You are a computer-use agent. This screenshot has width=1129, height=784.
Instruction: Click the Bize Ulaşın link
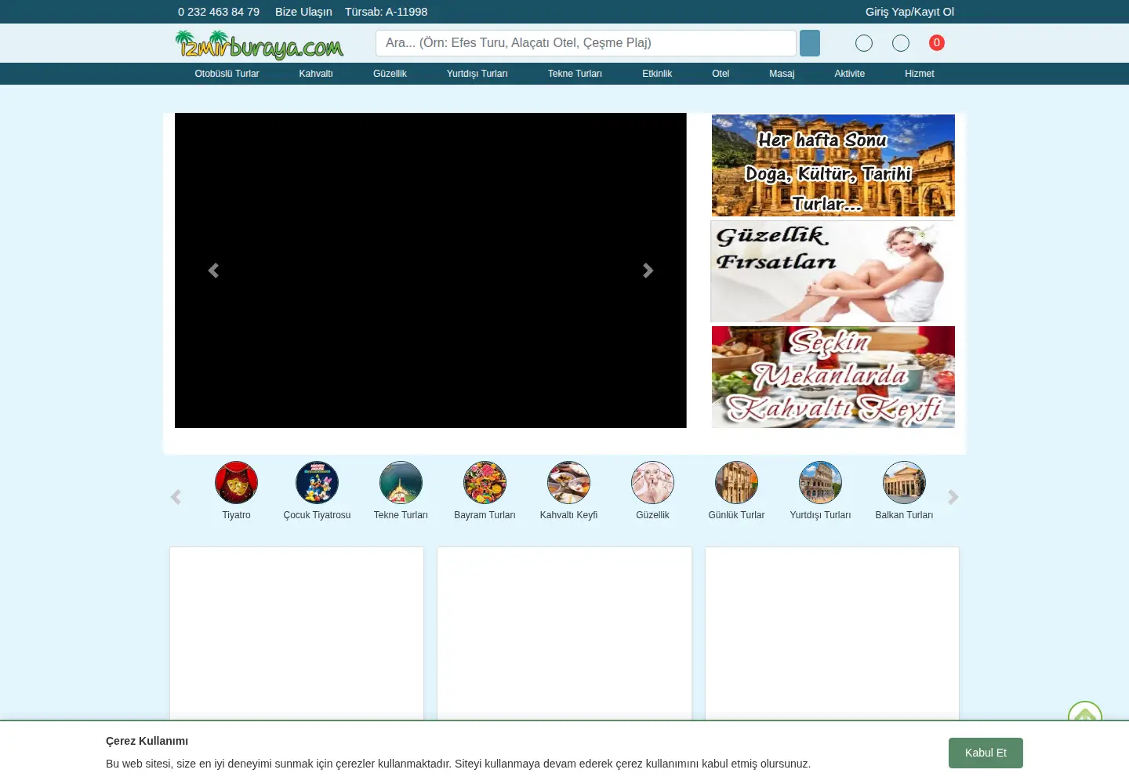coord(303,12)
